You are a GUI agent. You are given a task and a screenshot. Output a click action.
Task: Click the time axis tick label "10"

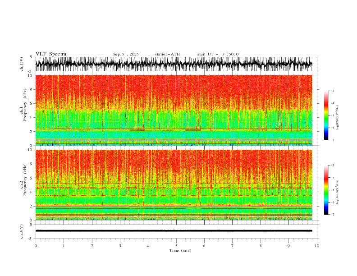pyautogui.click(x=317, y=246)
